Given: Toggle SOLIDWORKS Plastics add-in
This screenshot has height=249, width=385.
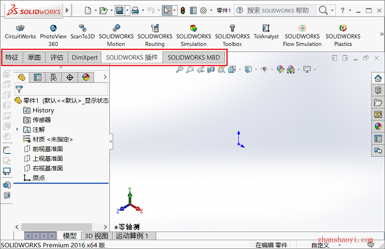Looking at the screenshot, I should (343, 36).
